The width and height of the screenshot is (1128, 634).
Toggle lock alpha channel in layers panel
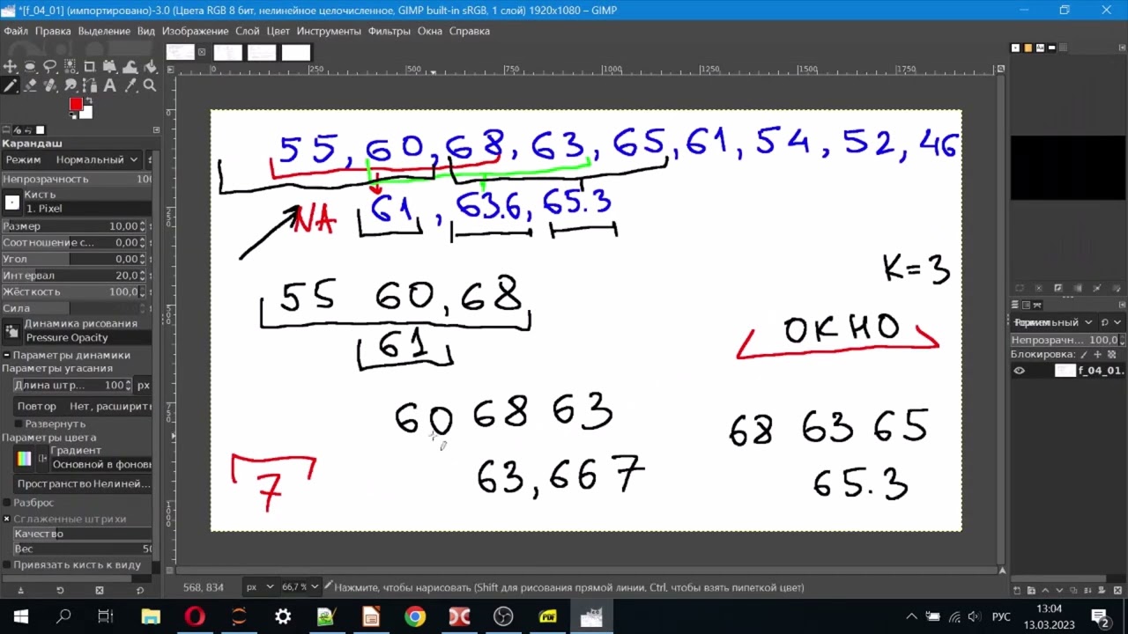tap(1111, 355)
